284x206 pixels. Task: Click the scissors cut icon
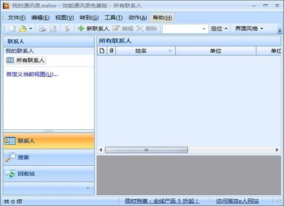[67, 29]
